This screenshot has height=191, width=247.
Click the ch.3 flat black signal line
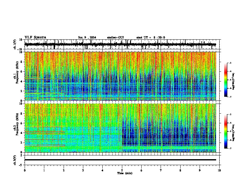coord(120,160)
